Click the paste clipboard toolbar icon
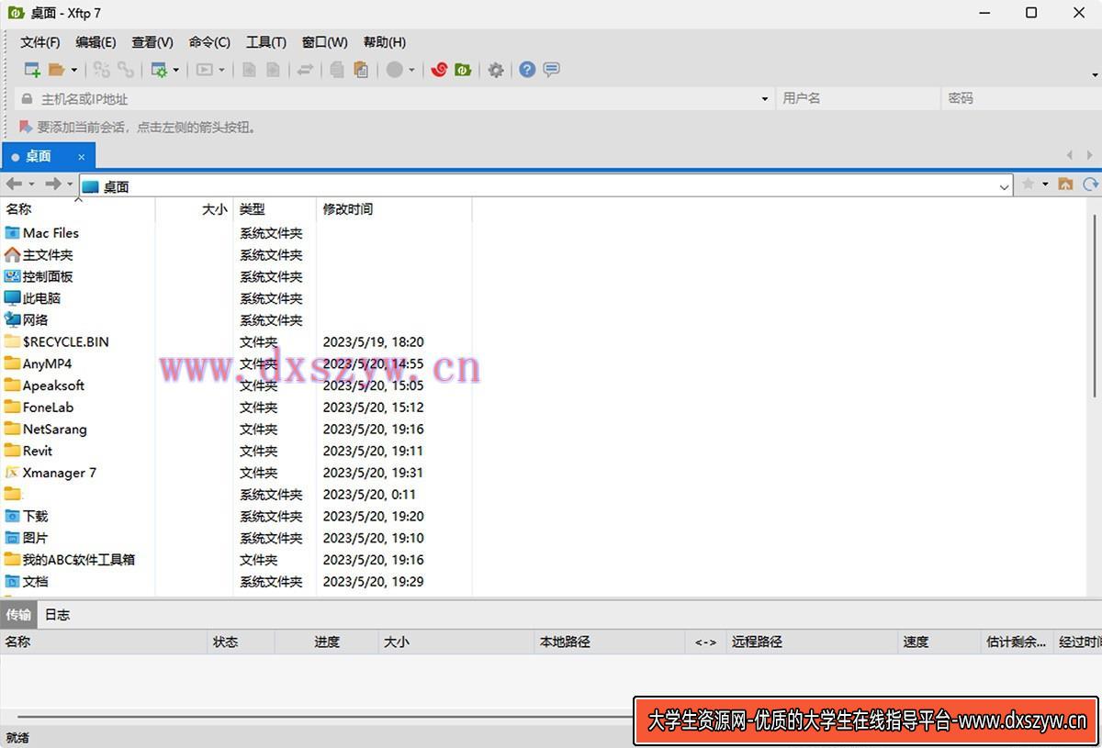This screenshot has width=1102, height=748. point(361,70)
